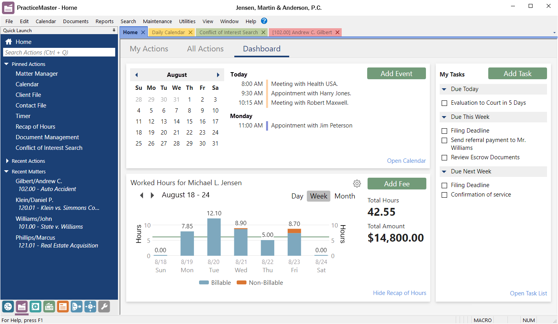Open the File menu
The image size is (558, 324).
pos(9,22)
